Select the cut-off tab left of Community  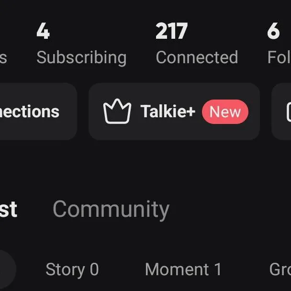[9, 209]
